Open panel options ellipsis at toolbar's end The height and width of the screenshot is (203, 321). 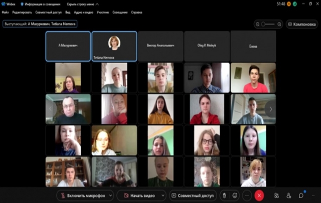click(313, 195)
